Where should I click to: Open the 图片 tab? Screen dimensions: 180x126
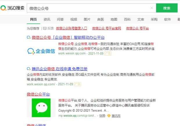pos(87,19)
